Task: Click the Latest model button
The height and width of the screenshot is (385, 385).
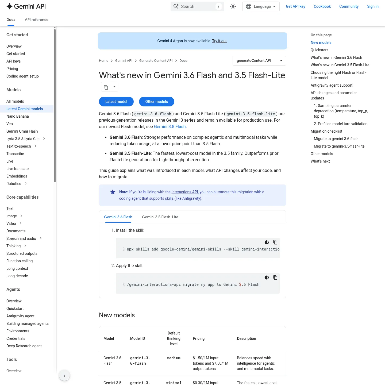Action: pos(116,102)
